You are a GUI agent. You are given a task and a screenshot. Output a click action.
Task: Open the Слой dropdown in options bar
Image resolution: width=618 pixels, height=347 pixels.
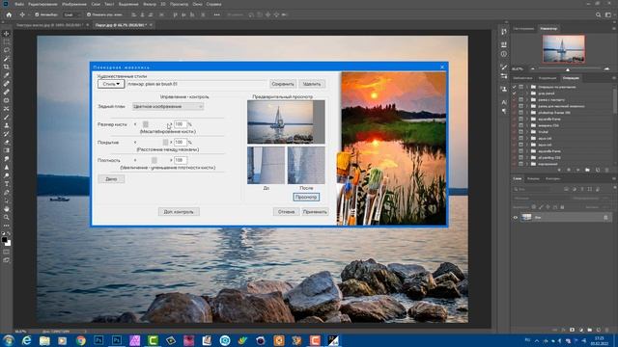72,15
